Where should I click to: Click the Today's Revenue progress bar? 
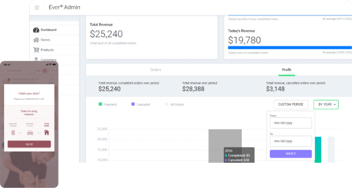point(290,47)
